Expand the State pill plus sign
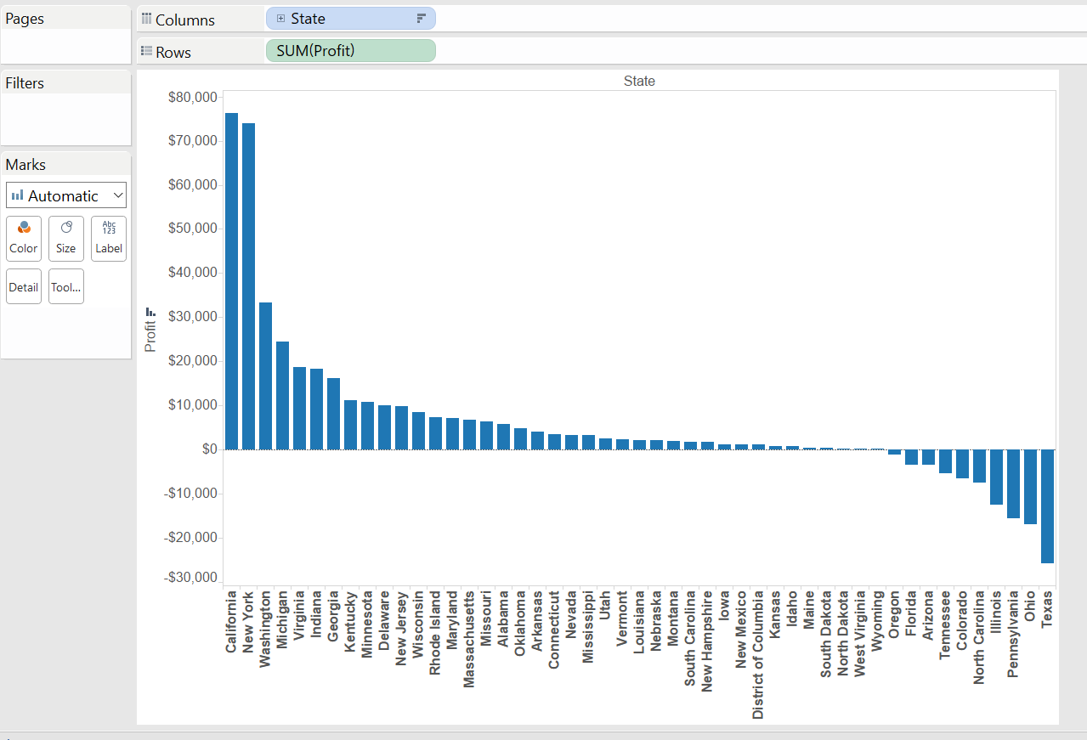Image resolution: width=1087 pixels, height=740 pixels. click(x=281, y=19)
